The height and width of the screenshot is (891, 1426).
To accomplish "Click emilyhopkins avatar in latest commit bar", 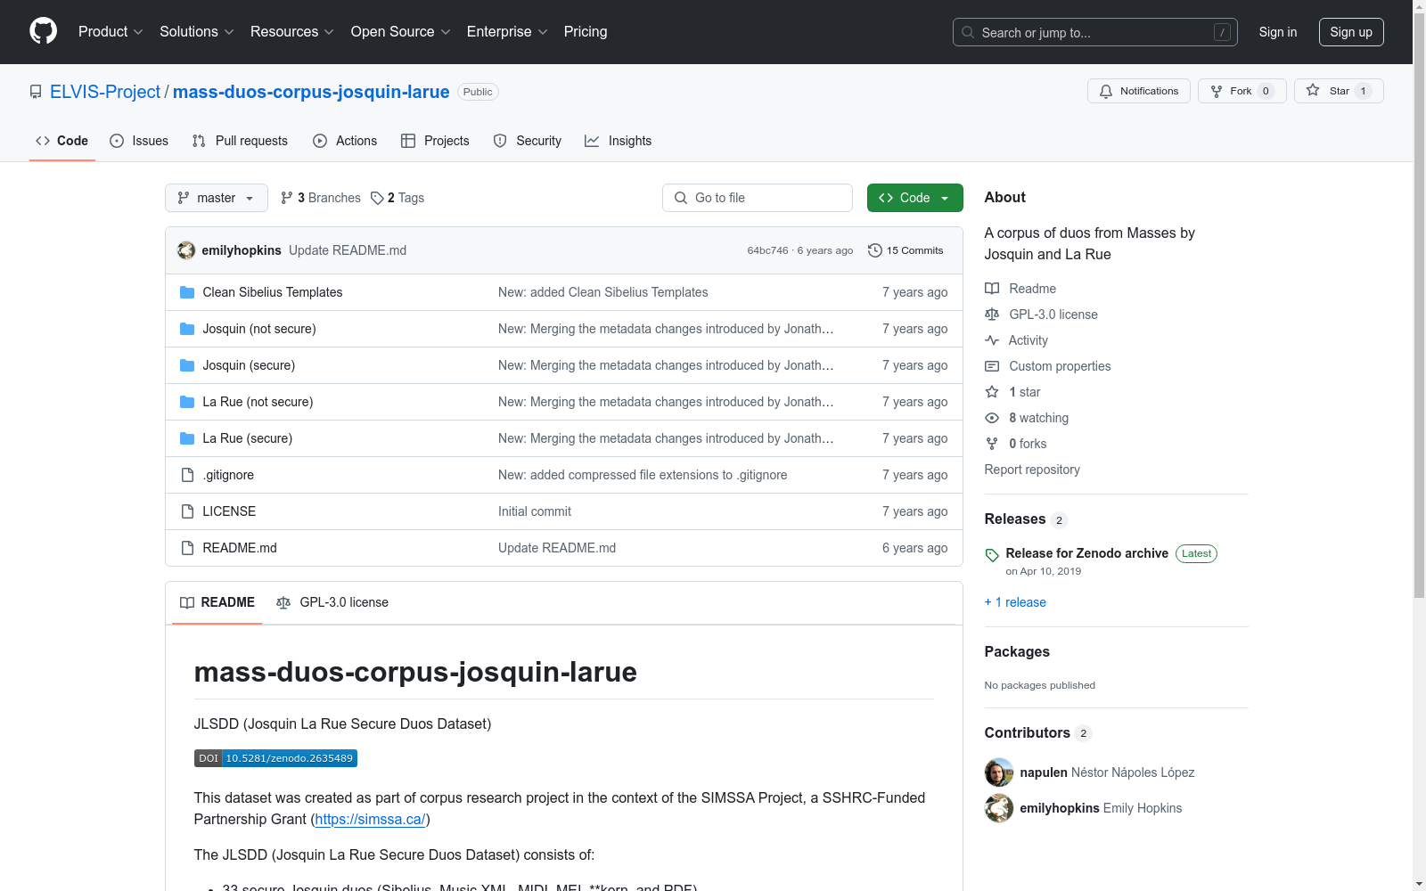I will (x=186, y=250).
